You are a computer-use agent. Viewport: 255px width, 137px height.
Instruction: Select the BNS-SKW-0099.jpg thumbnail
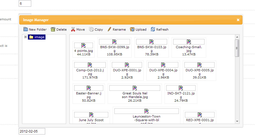point(114,42)
